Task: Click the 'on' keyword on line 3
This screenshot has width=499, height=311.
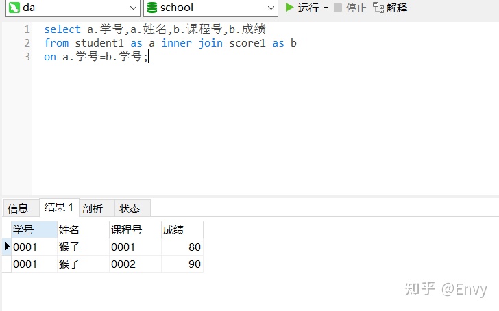Action: [x=50, y=57]
